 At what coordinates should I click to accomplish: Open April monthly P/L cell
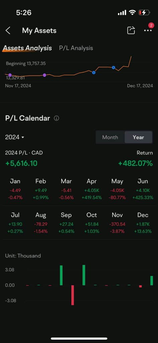92,189
